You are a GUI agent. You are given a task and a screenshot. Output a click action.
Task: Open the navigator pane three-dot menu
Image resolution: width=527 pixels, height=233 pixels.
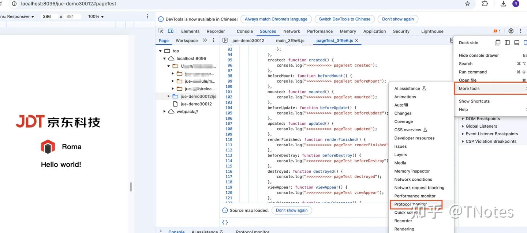(x=214, y=40)
